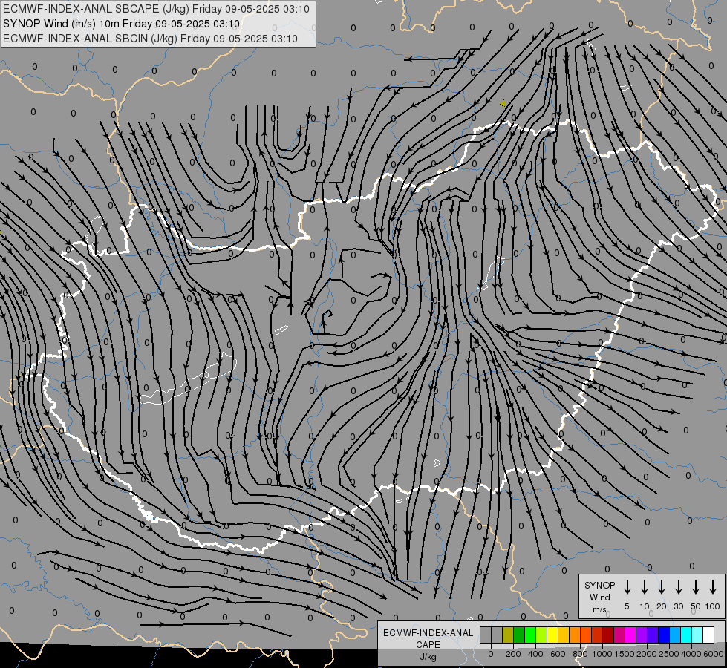727x668 pixels.
Task: Click the 'ECMWF-INDEX-ANAL CAPE' legend label
Action: [428, 638]
